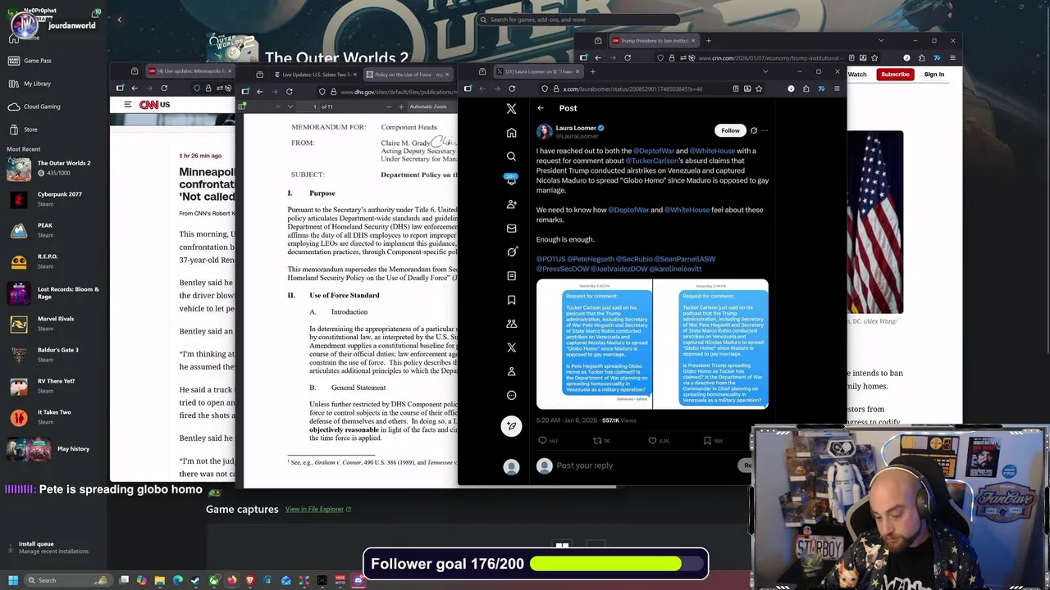
Task: Like Laura Loomer's post
Action: (x=652, y=441)
